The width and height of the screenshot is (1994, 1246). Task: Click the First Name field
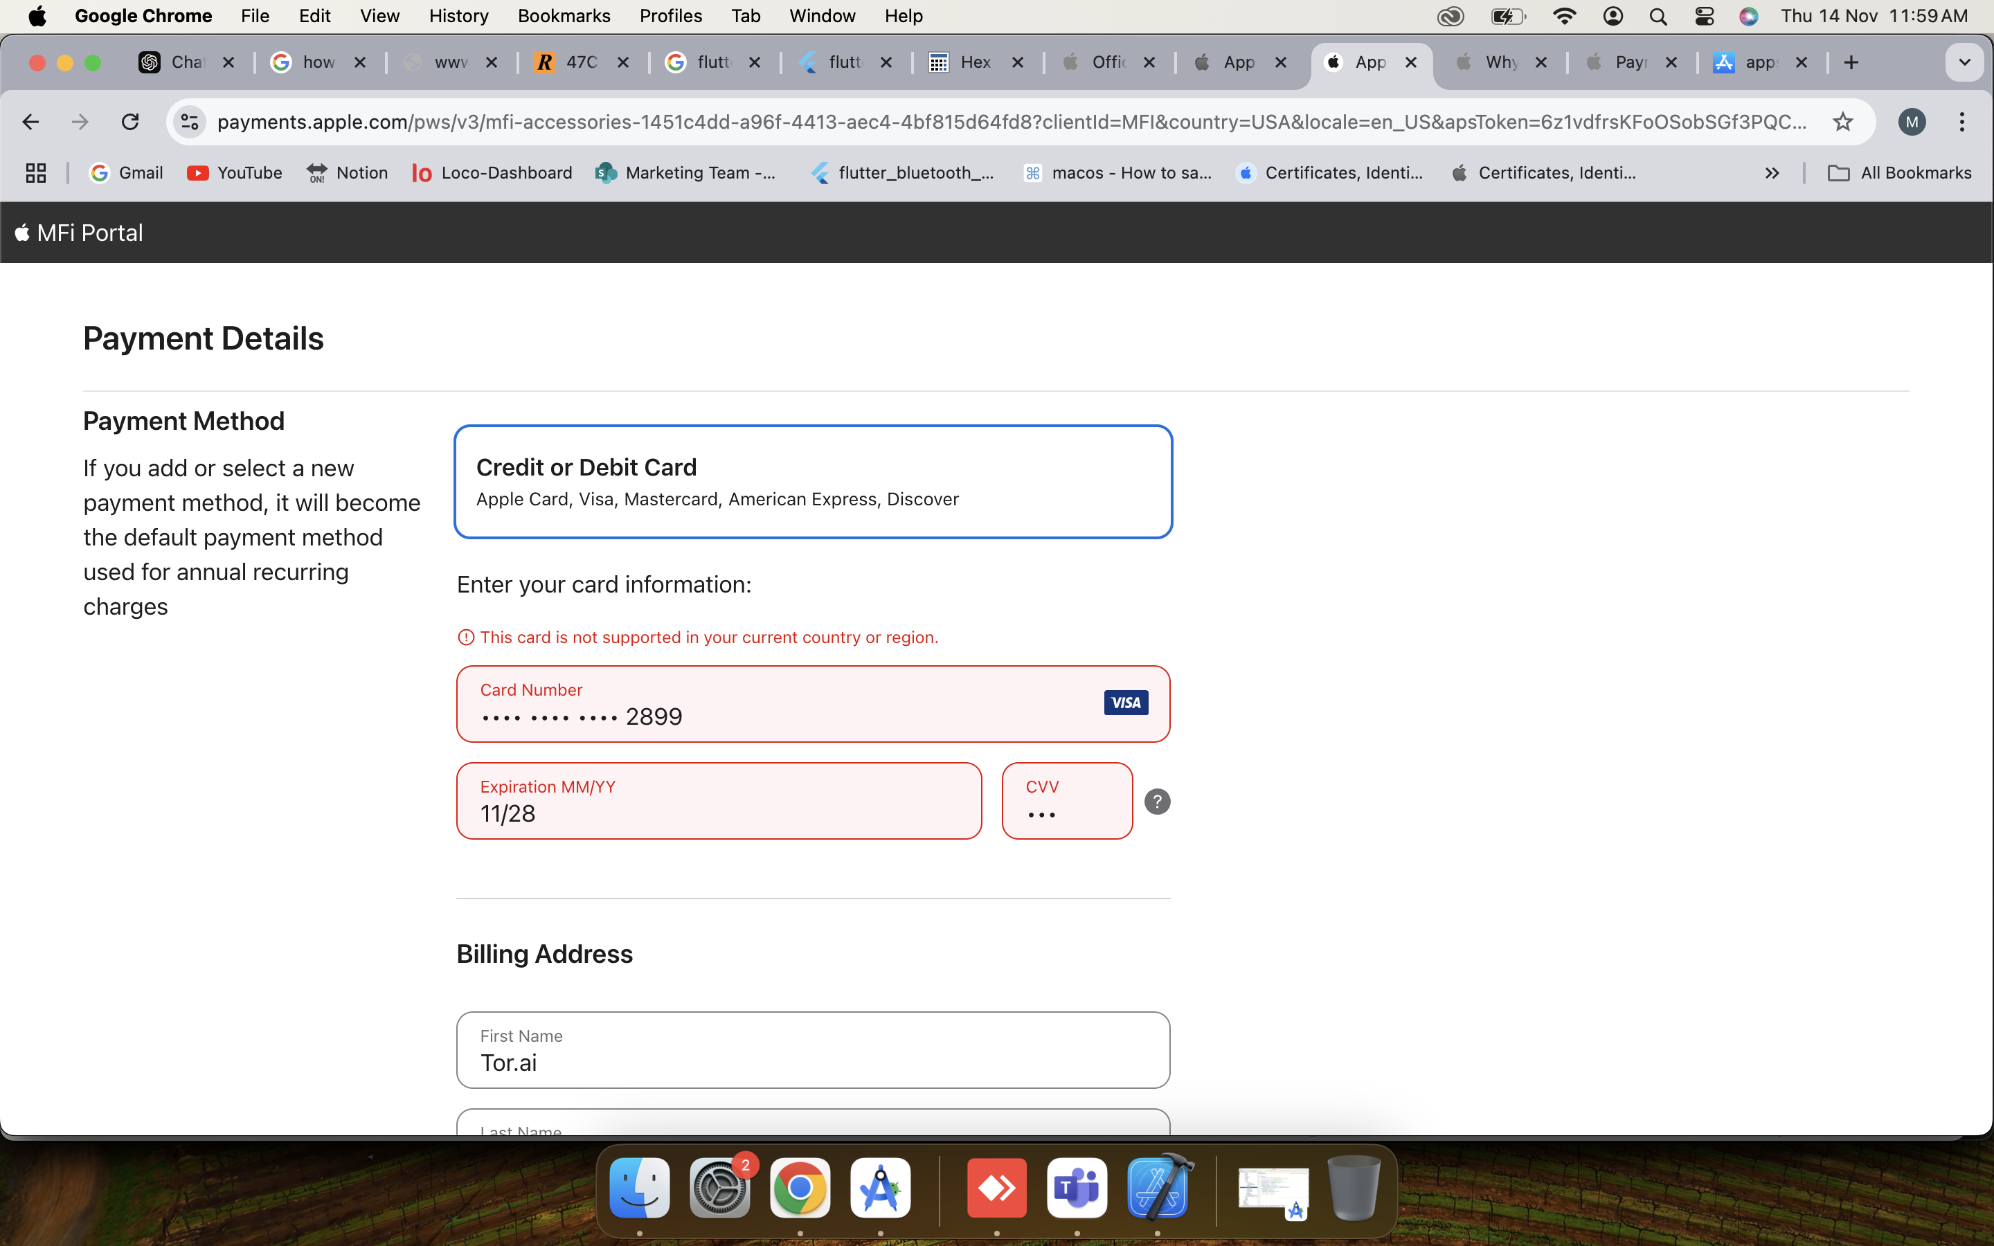click(812, 1061)
